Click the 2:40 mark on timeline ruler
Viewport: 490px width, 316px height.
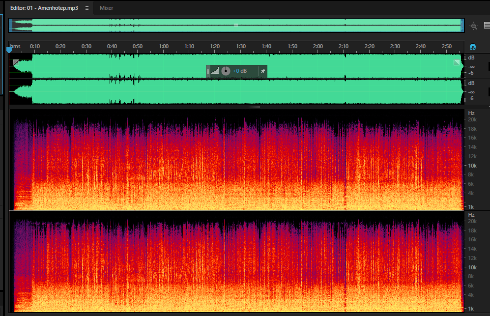(421, 46)
